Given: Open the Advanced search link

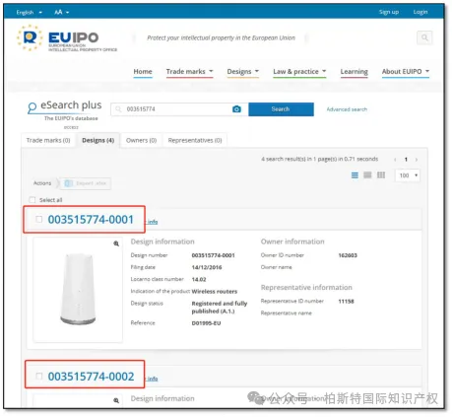Looking at the screenshot, I should [x=347, y=109].
